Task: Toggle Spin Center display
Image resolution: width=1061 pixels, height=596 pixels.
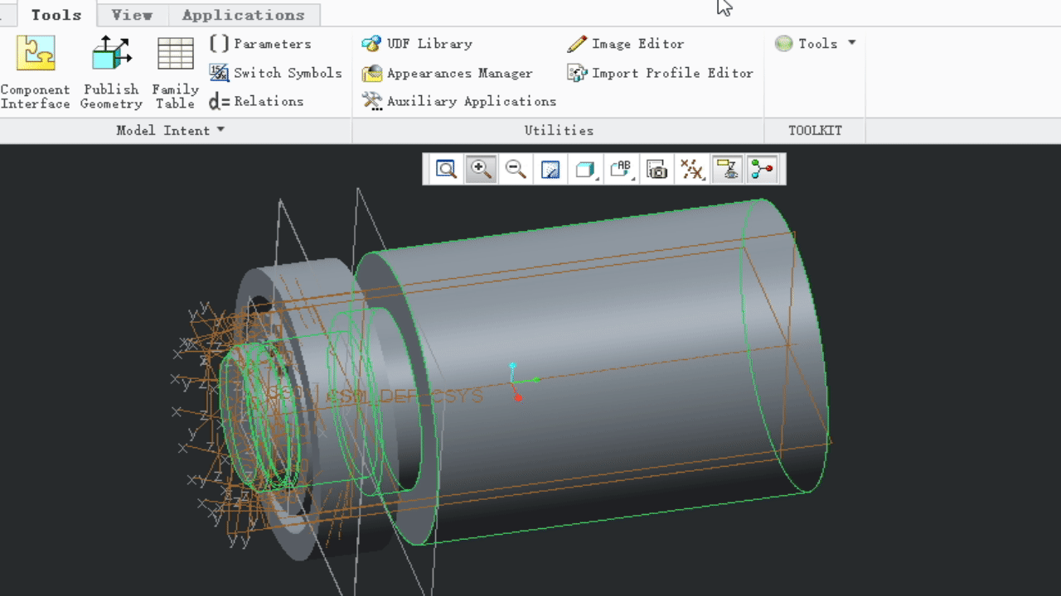Action: pos(762,170)
